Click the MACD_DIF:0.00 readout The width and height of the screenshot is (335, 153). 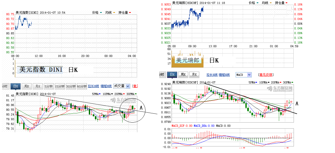182,126
